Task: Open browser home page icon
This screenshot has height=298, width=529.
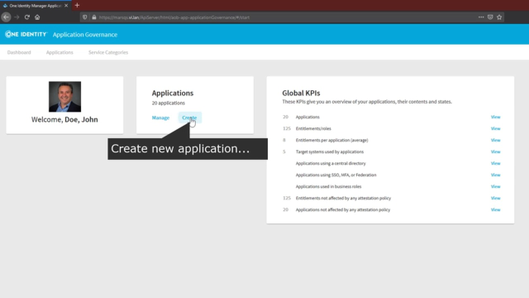Action: pos(37,17)
